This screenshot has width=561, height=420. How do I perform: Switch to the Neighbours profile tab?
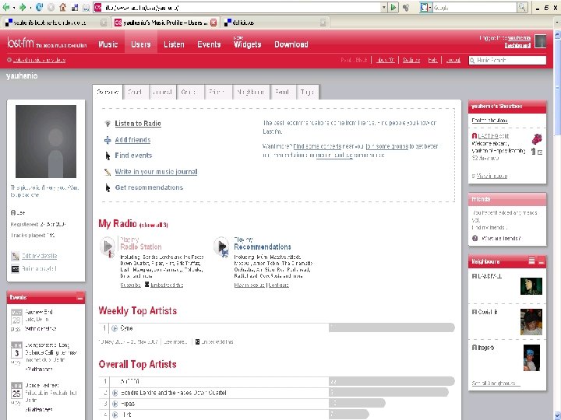pyautogui.click(x=250, y=92)
